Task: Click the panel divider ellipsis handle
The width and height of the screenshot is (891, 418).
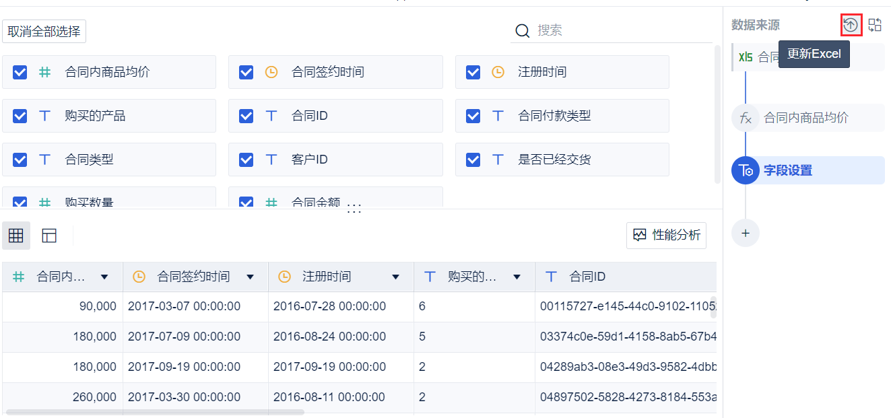Action: [354, 209]
